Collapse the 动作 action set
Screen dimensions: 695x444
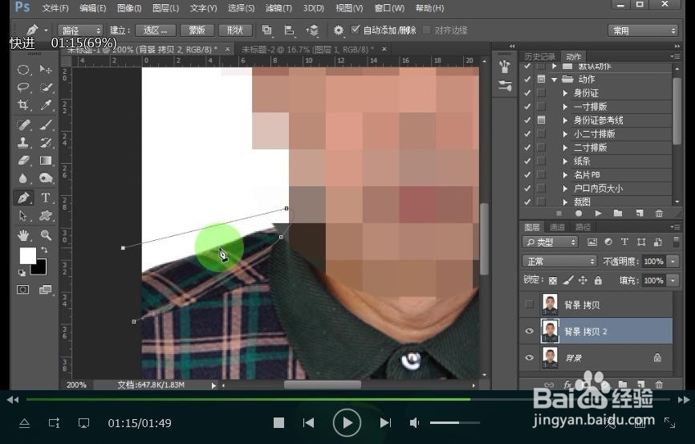pyautogui.click(x=554, y=79)
